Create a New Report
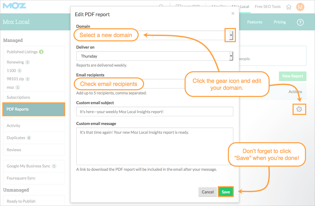The image size is (315, 206). click(x=293, y=76)
